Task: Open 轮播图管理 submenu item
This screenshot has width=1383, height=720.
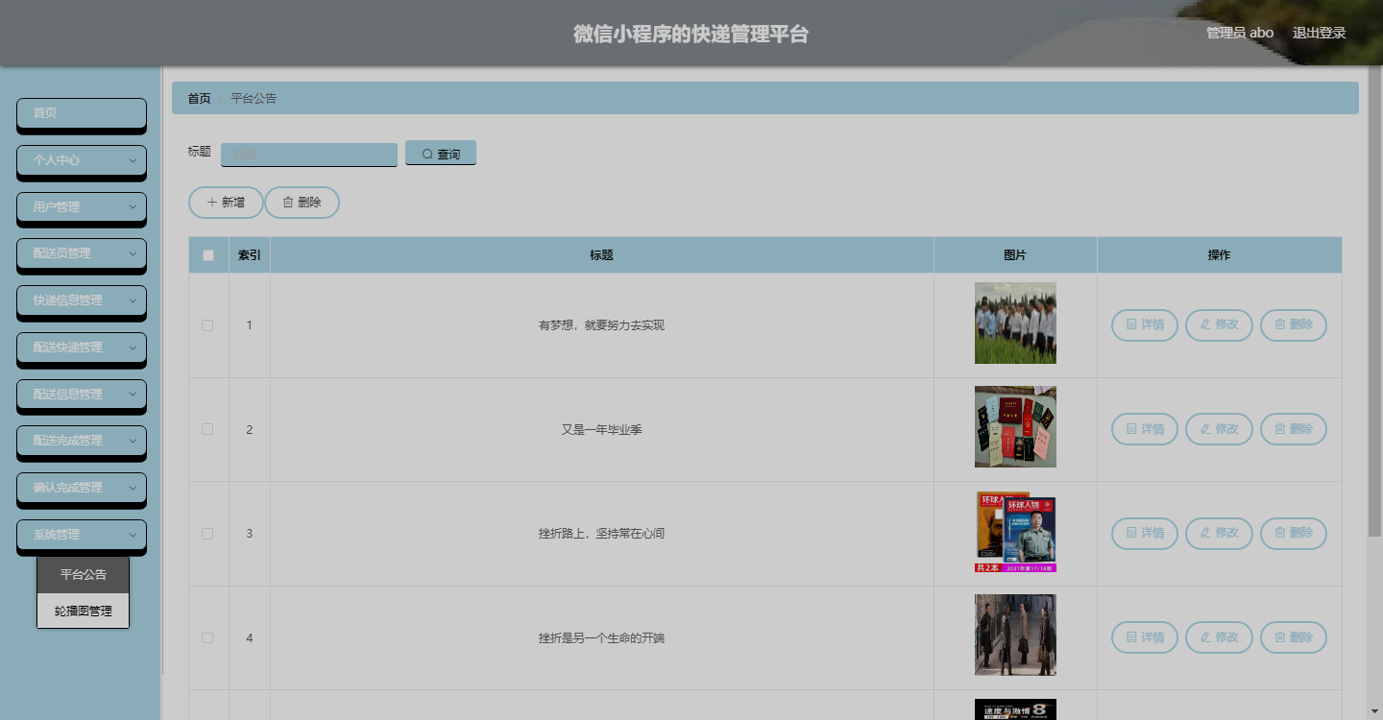Action: [x=83, y=611]
